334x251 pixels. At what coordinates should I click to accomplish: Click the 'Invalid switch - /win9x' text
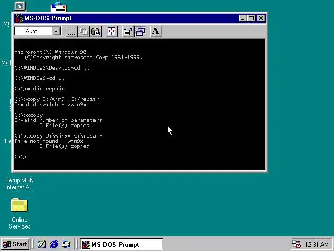pos(50,105)
